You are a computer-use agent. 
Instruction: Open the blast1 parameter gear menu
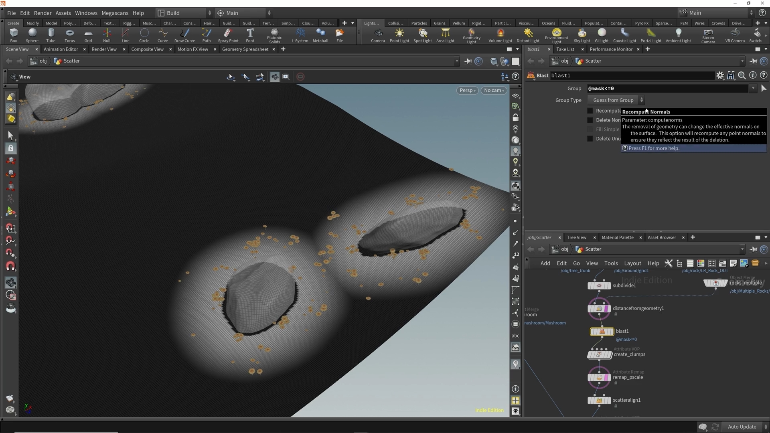tap(720, 75)
